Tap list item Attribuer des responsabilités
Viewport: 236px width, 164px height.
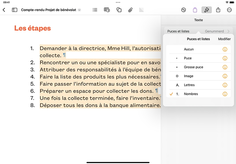pyautogui.click(x=100, y=69)
